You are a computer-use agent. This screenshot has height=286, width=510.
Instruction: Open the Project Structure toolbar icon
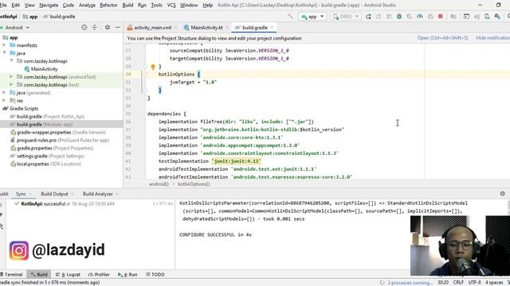453,16
